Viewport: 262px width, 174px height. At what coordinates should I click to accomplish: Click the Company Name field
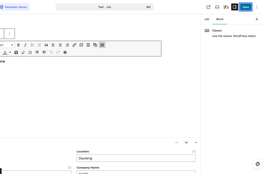(x=136, y=172)
